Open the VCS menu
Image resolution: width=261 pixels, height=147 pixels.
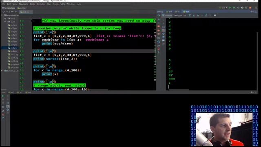point(62,4)
